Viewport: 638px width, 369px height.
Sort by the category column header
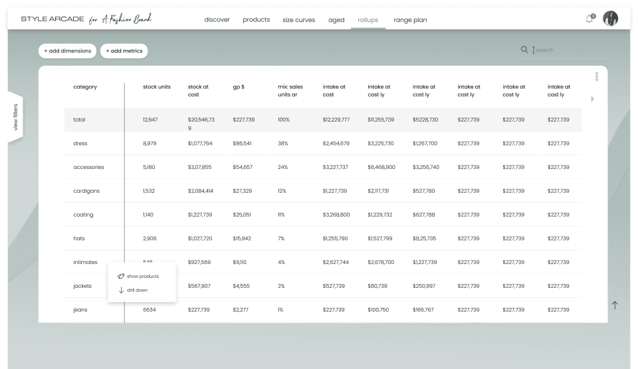pos(85,86)
